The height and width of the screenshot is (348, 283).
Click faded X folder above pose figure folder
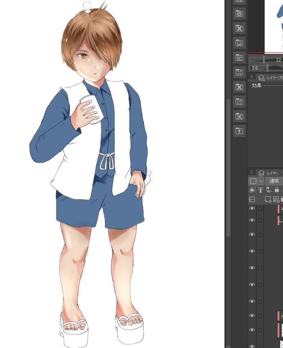point(239,116)
